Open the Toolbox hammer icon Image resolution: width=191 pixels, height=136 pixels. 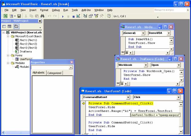[102, 16]
